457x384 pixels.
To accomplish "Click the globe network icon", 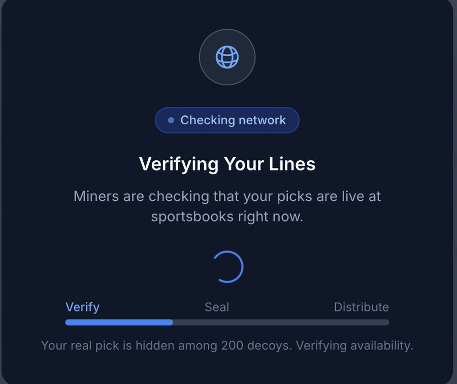I will pos(227,57).
